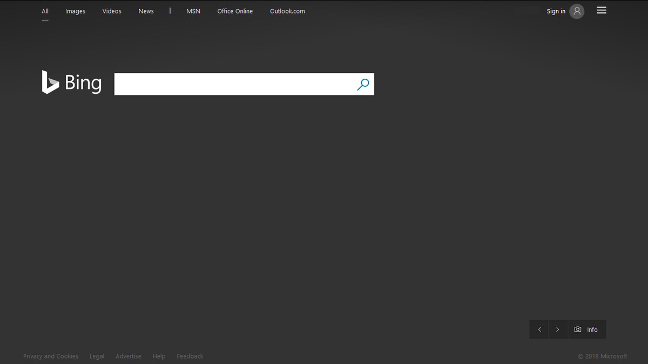Image resolution: width=648 pixels, height=364 pixels.
Task: Show previous background image with left arrow
Action: (539, 329)
